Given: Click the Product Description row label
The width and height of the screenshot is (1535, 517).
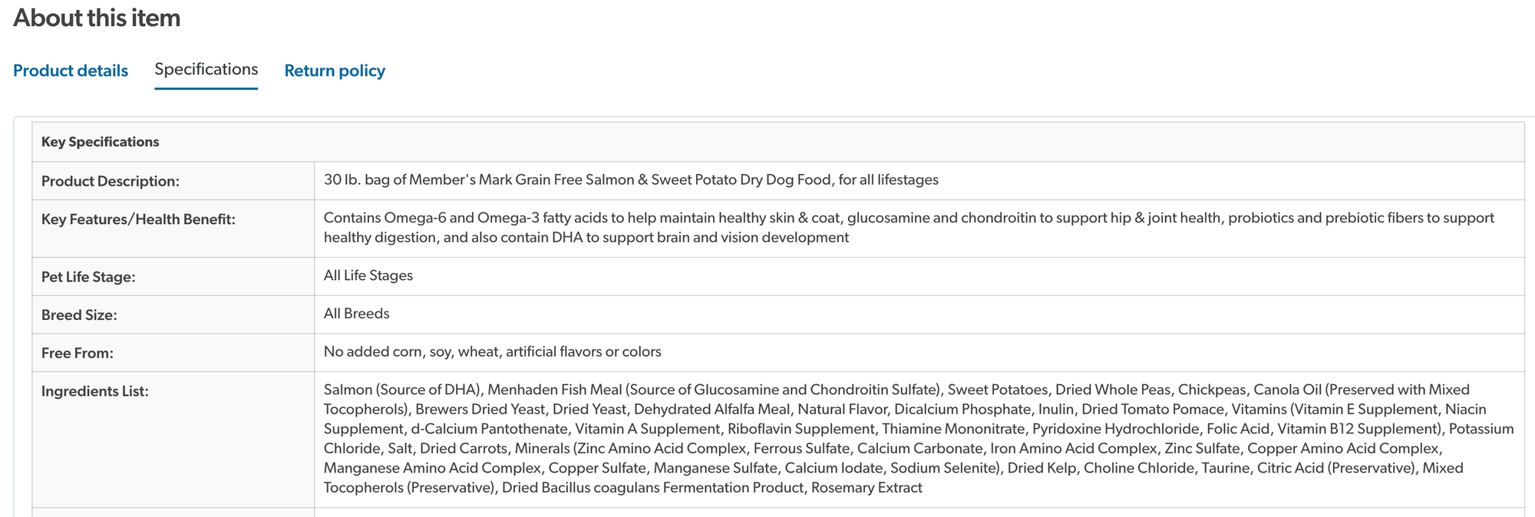Looking at the screenshot, I should coord(110,181).
